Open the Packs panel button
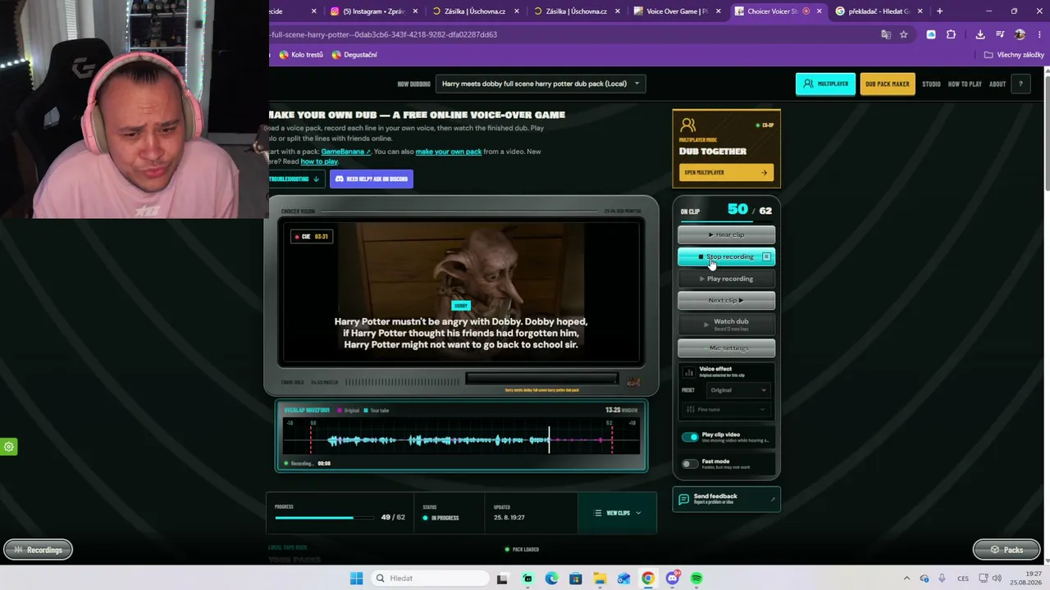The width and height of the screenshot is (1050, 590). (1007, 550)
